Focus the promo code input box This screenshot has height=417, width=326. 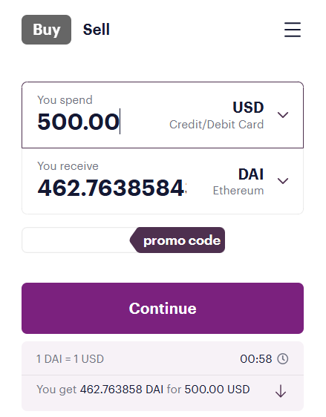(77, 240)
